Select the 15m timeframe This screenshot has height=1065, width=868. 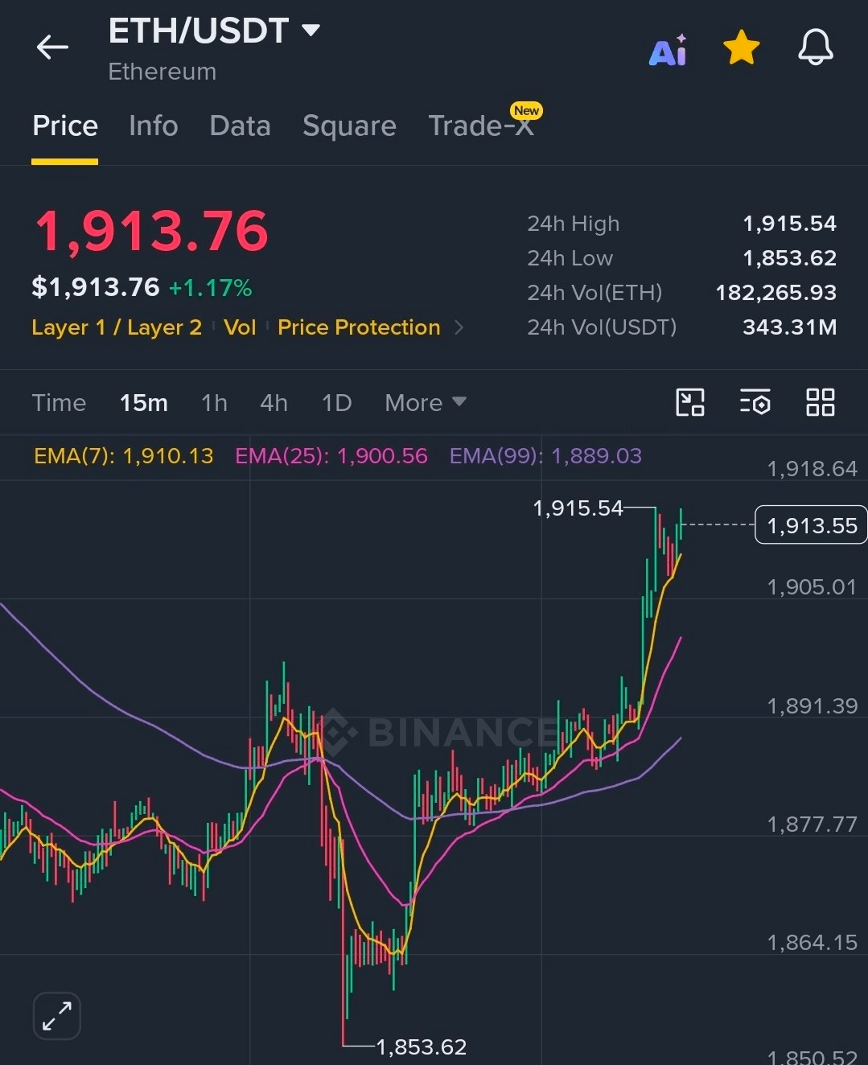[144, 402]
